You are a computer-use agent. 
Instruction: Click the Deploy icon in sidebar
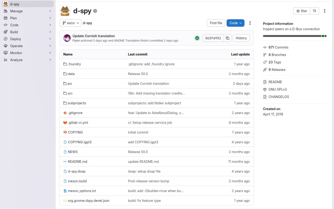click(6, 39)
